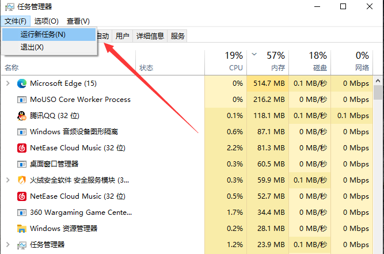Select the 桌面窗口管理器 row

[187, 164]
